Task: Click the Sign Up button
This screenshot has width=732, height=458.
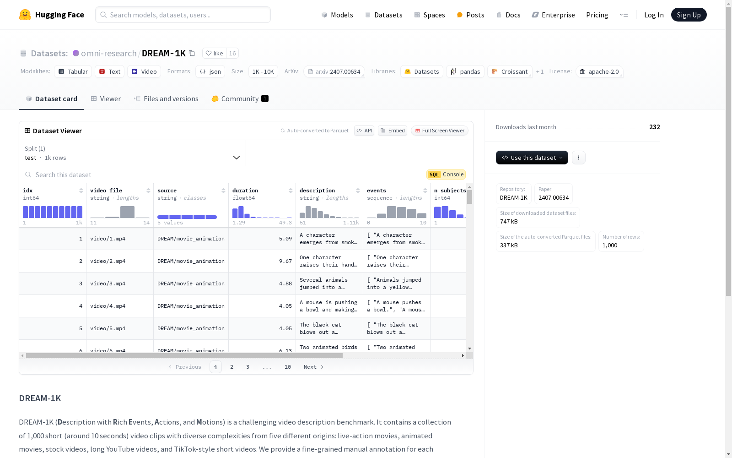Action: (689, 15)
